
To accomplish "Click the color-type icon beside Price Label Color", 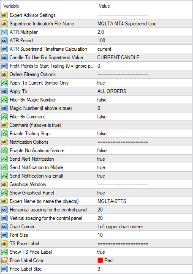I will pos(5,260).
